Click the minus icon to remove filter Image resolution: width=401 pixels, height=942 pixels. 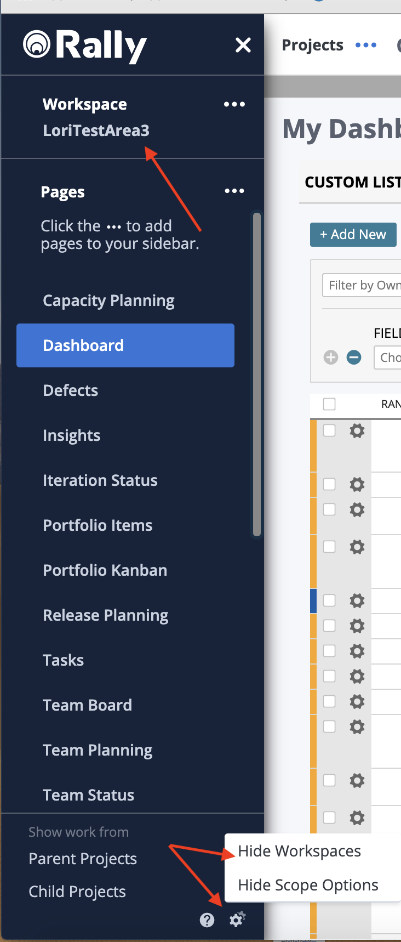(x=354, y=357)
